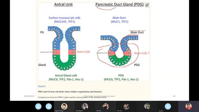This screenshot has height=112, width=199.
Task: Click the 'Antral Unit' heading
Action: tap(63, 4)
